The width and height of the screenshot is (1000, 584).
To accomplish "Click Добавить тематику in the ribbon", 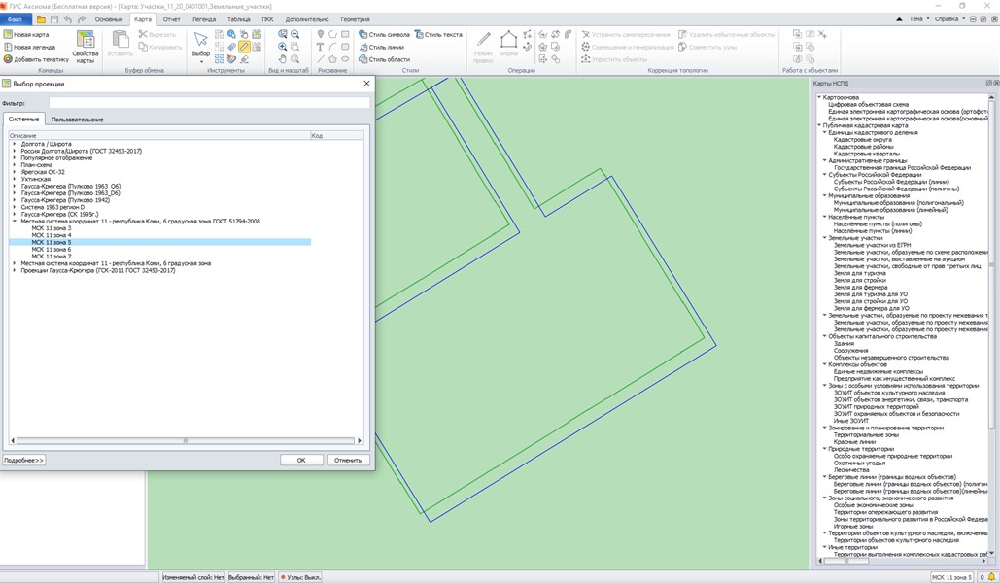I will (x=36, y=59).
